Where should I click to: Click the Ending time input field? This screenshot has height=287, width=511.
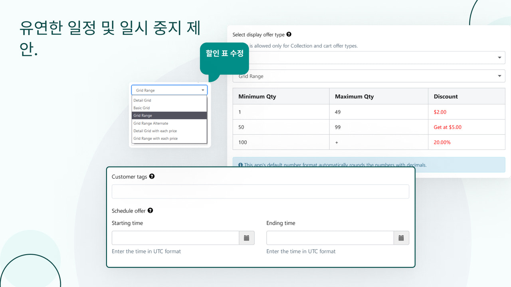[x=330, y=238]
